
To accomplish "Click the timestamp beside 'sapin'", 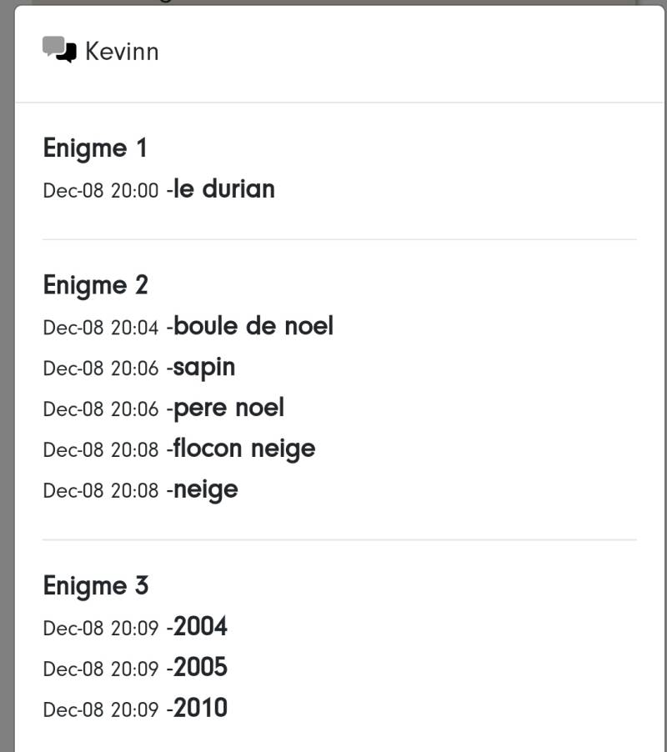I will [100, 368].
